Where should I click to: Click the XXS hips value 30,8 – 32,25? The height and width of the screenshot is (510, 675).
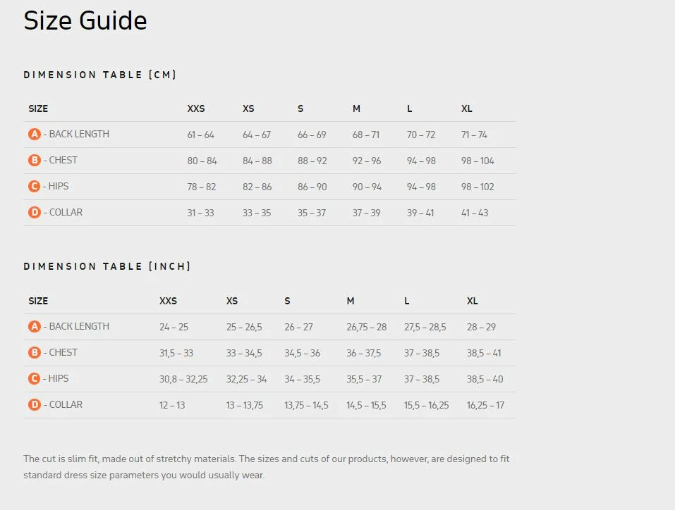[183, 379]
